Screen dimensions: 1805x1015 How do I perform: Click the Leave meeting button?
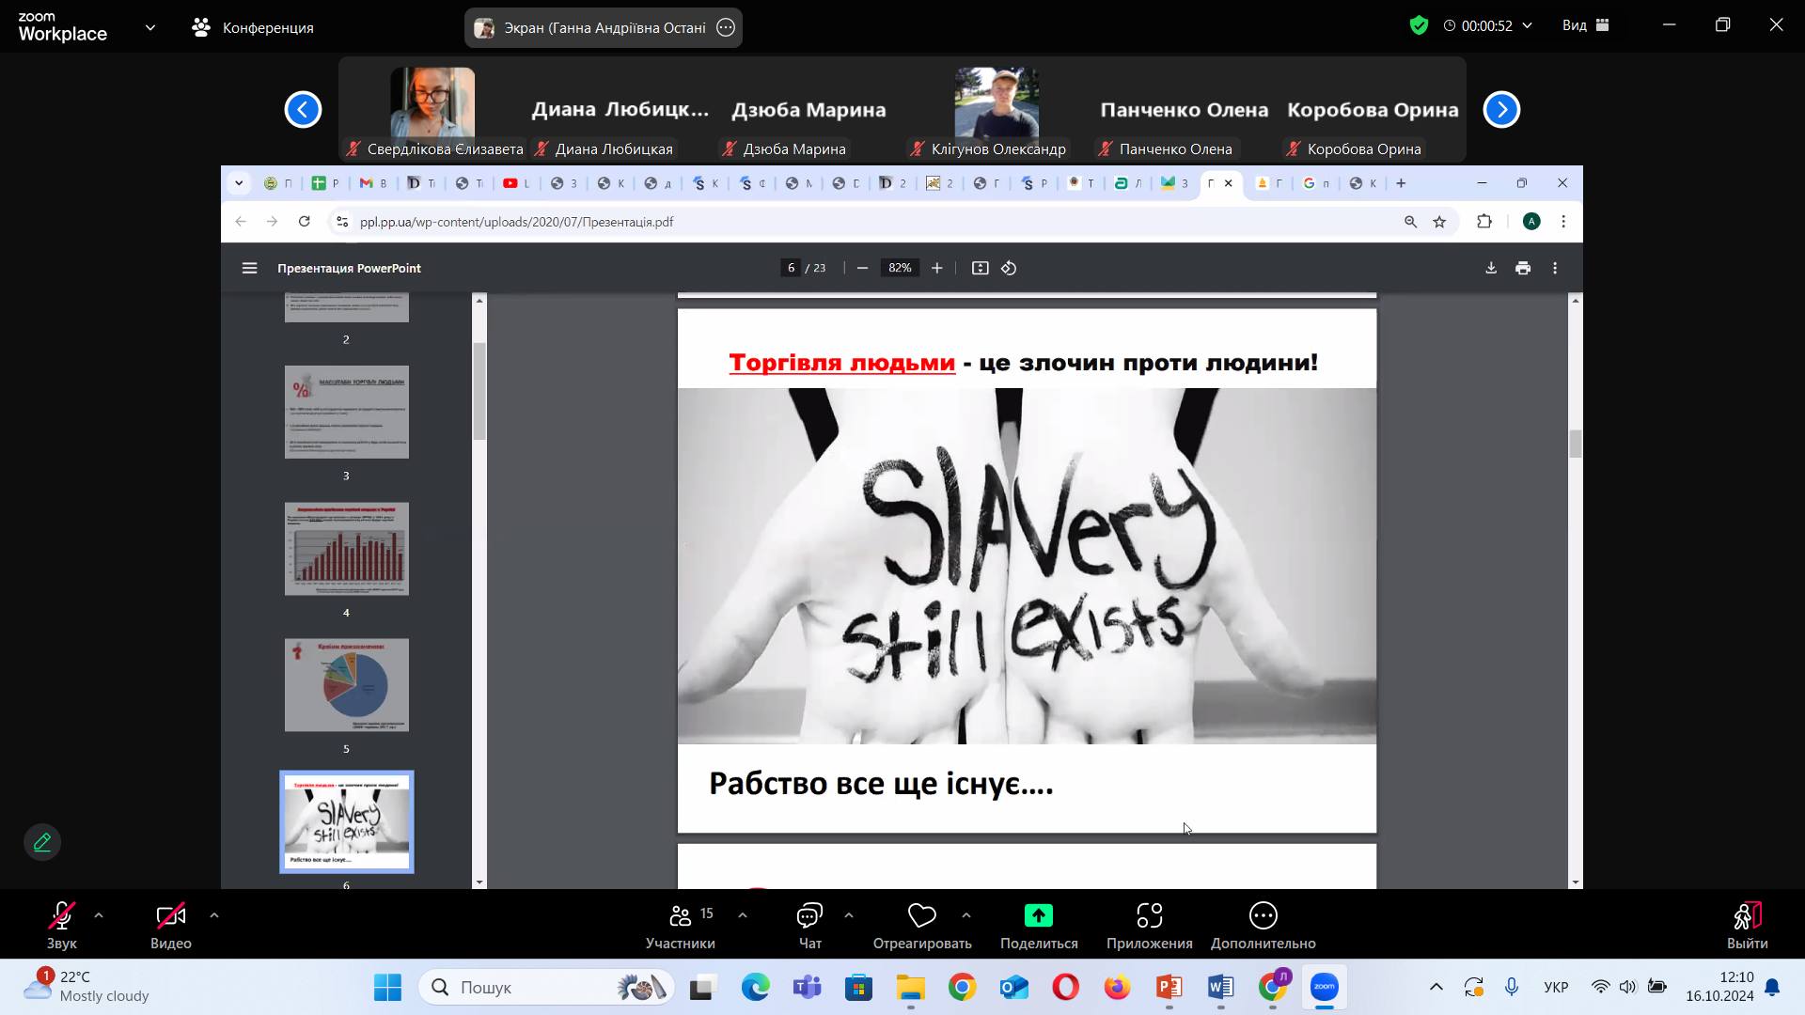[1747, 925]
